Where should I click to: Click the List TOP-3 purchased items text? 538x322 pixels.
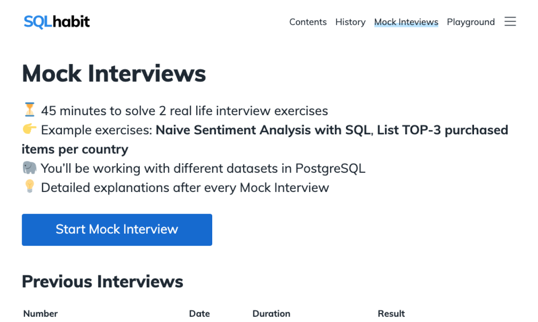pos(441,130)
